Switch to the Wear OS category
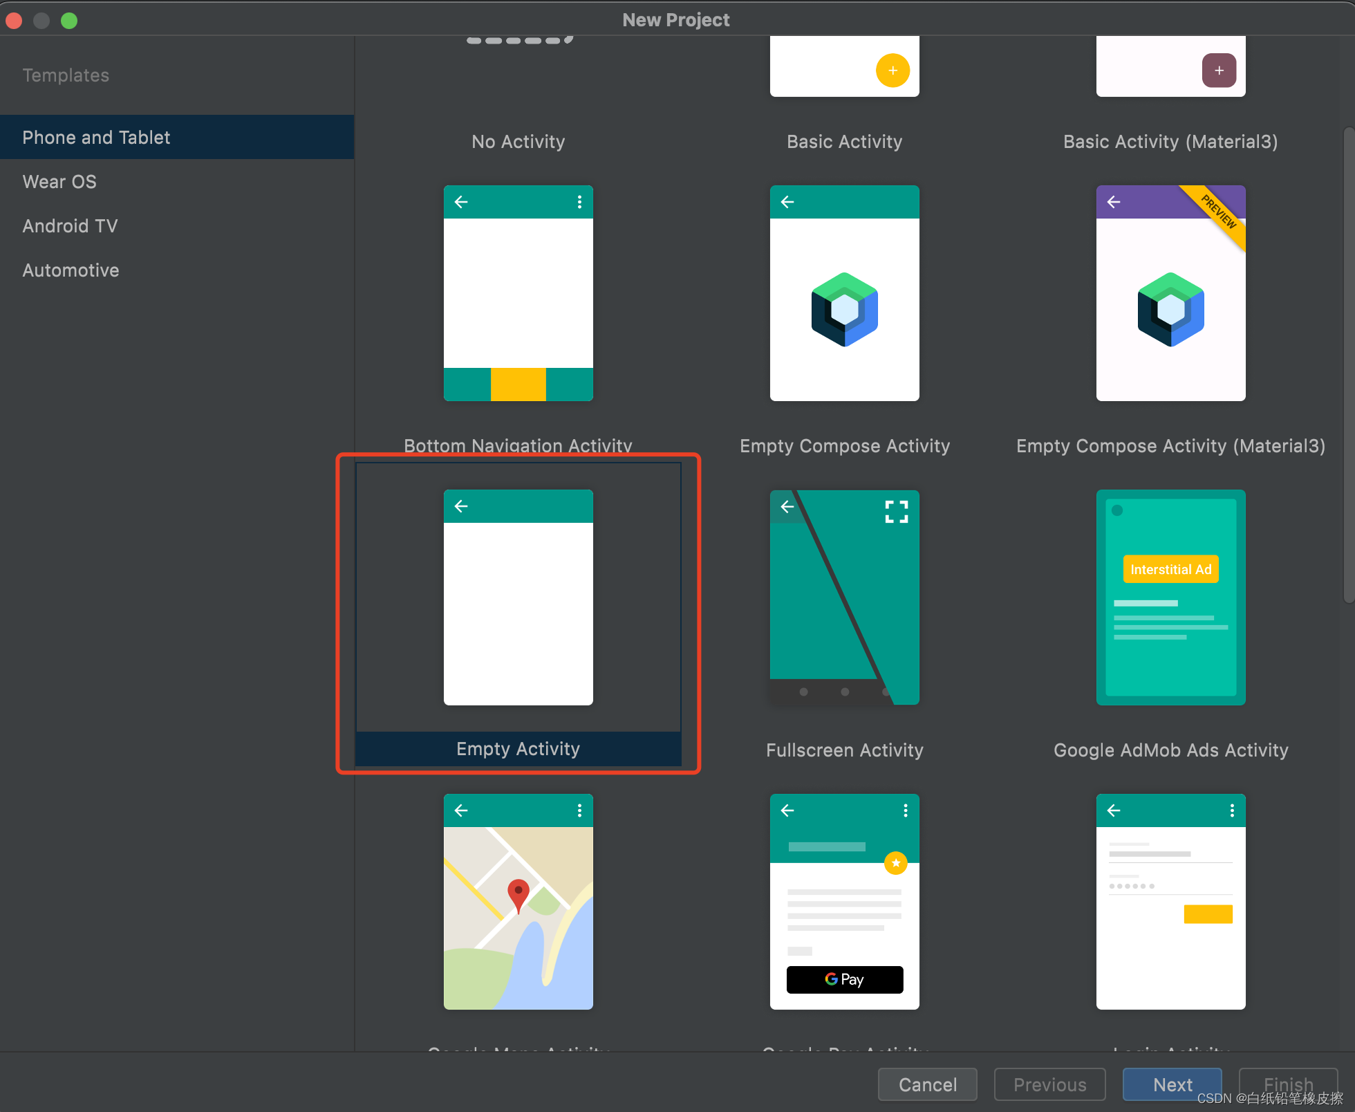Viewport: 1355px width, 1112px height. point(59,182)
